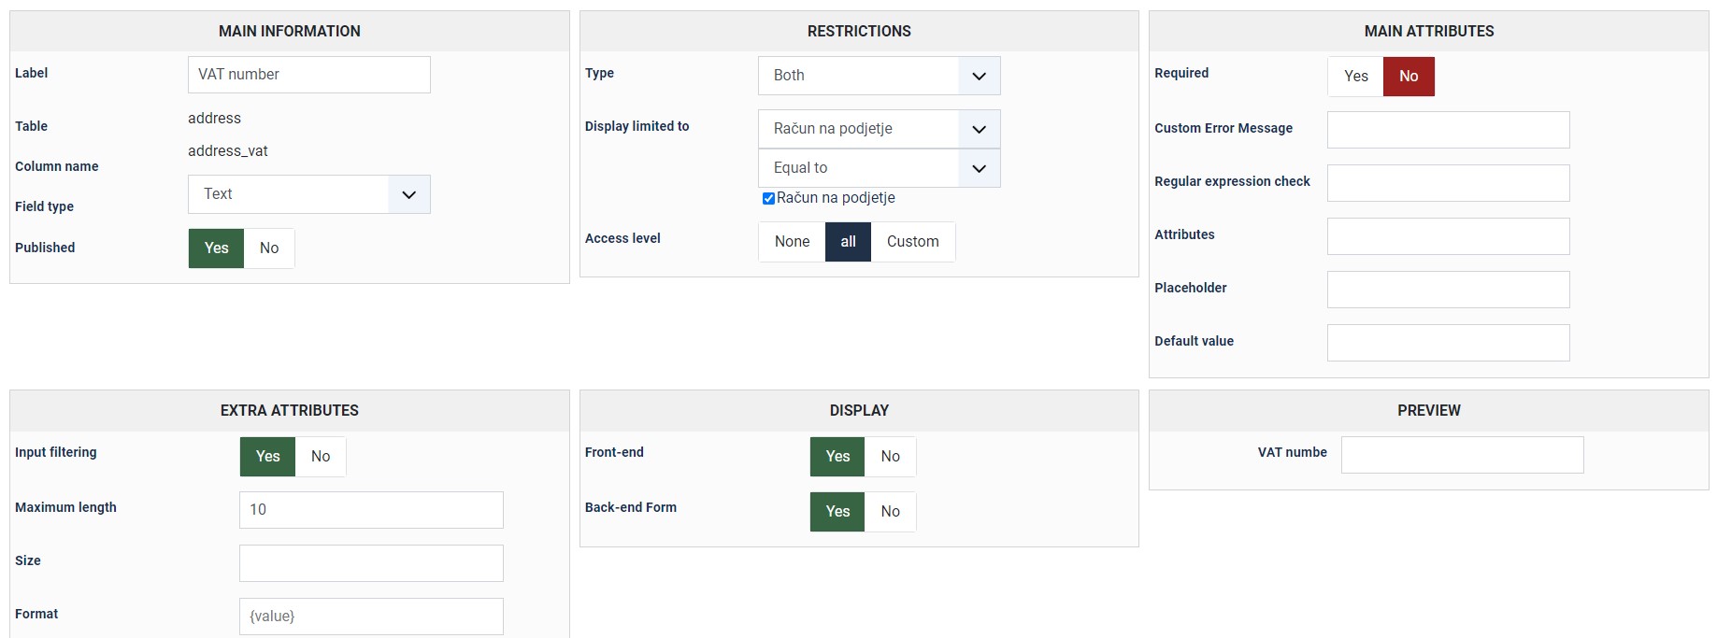Turn off Front-end display

pos(890,457)
